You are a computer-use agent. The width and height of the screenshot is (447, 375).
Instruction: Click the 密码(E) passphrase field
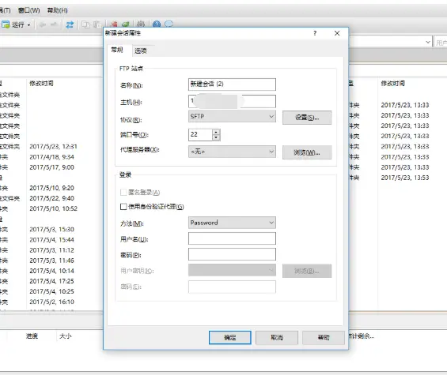[x=232, y=287]
